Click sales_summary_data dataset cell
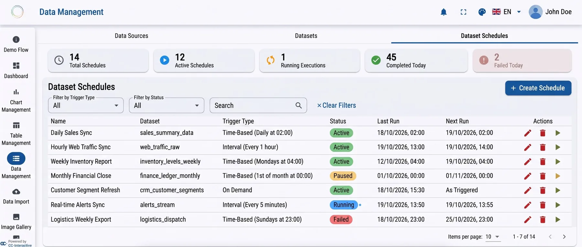The height and width of the screenshot is (247, 582). (x=167, y=133)
